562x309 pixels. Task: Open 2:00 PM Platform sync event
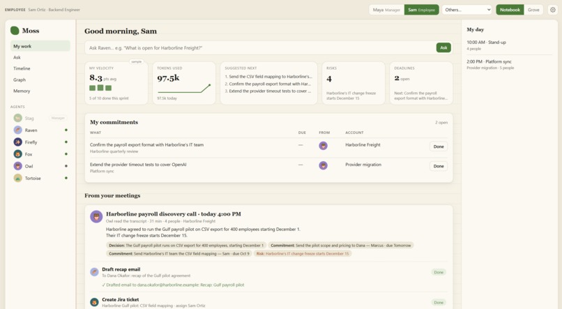[x=509, y=65]
